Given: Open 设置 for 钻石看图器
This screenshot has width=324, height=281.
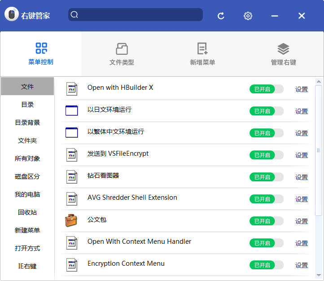Looking at the screenshot, I should pyautogui.click(x=302, y=177).
